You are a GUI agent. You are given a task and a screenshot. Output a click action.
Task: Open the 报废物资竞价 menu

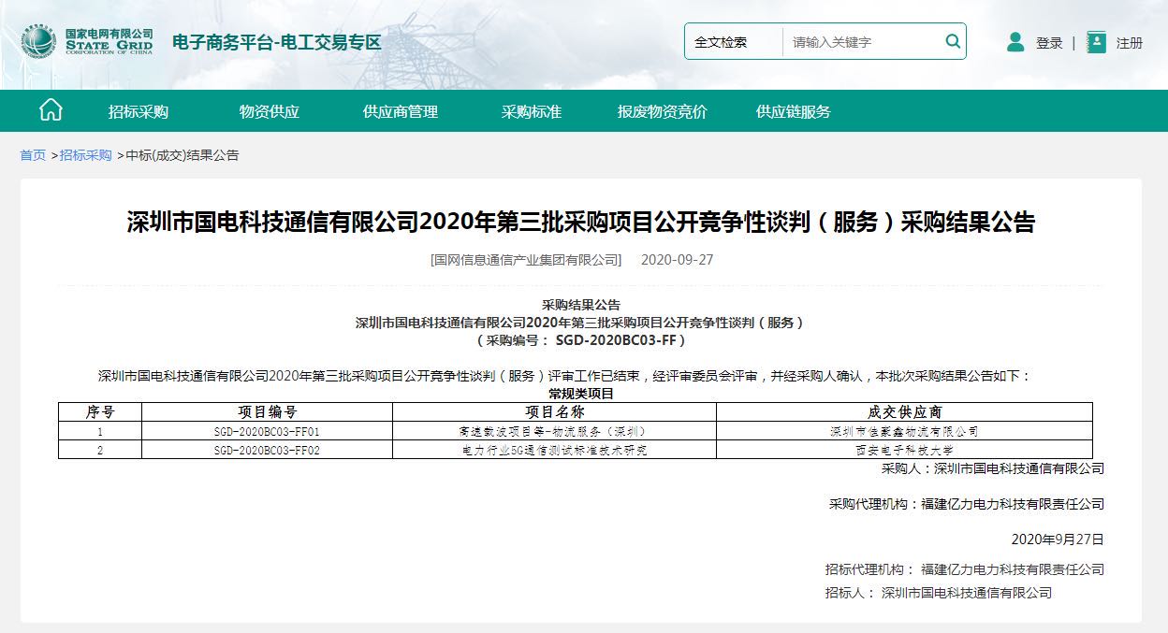pyautogui.click(x=663, y=111)
